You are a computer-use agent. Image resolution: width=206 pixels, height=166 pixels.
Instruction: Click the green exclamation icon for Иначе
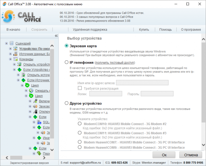[x=39, y=138]
